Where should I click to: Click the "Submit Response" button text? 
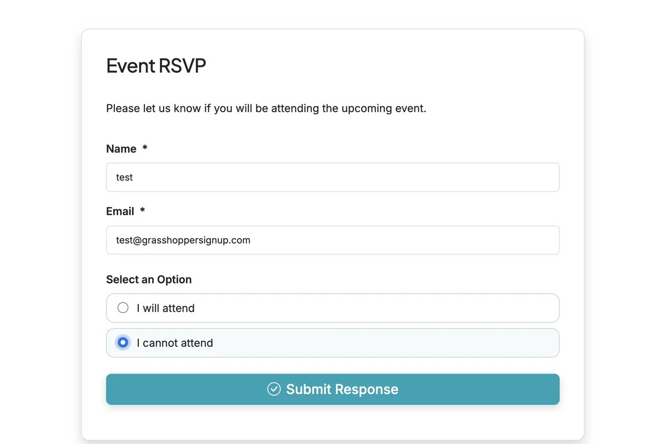tap(342, 389)
